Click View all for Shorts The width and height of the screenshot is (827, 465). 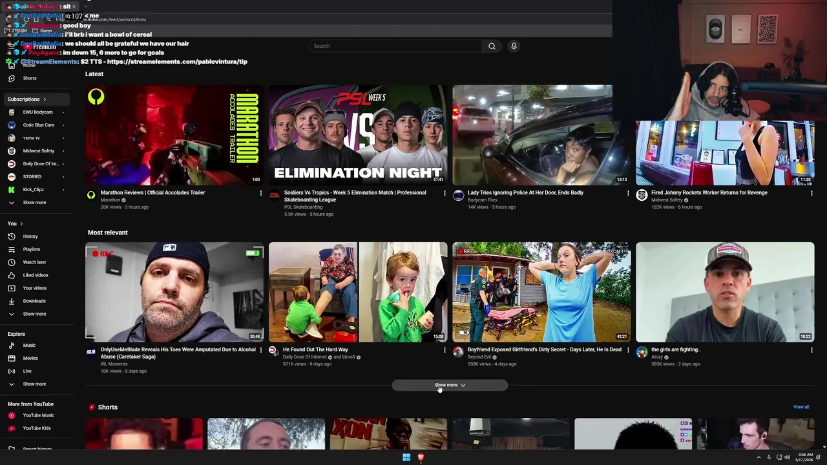tap(801, 407)
